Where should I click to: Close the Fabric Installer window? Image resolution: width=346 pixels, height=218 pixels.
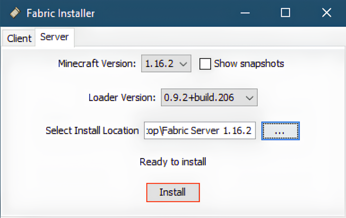326,12
